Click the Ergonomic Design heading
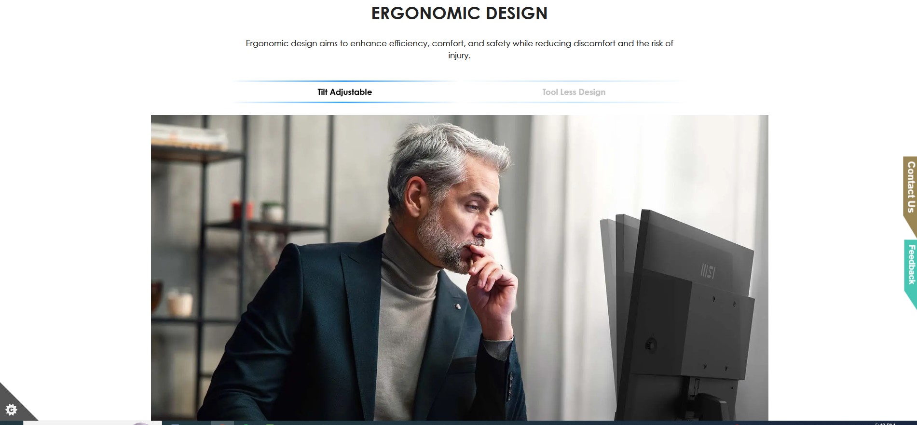The height and width of the screenshot is (425, 917). 459,13
